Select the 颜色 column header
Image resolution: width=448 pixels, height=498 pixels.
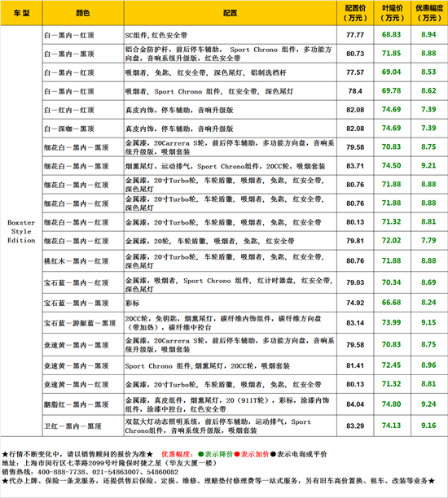point(83,13)
